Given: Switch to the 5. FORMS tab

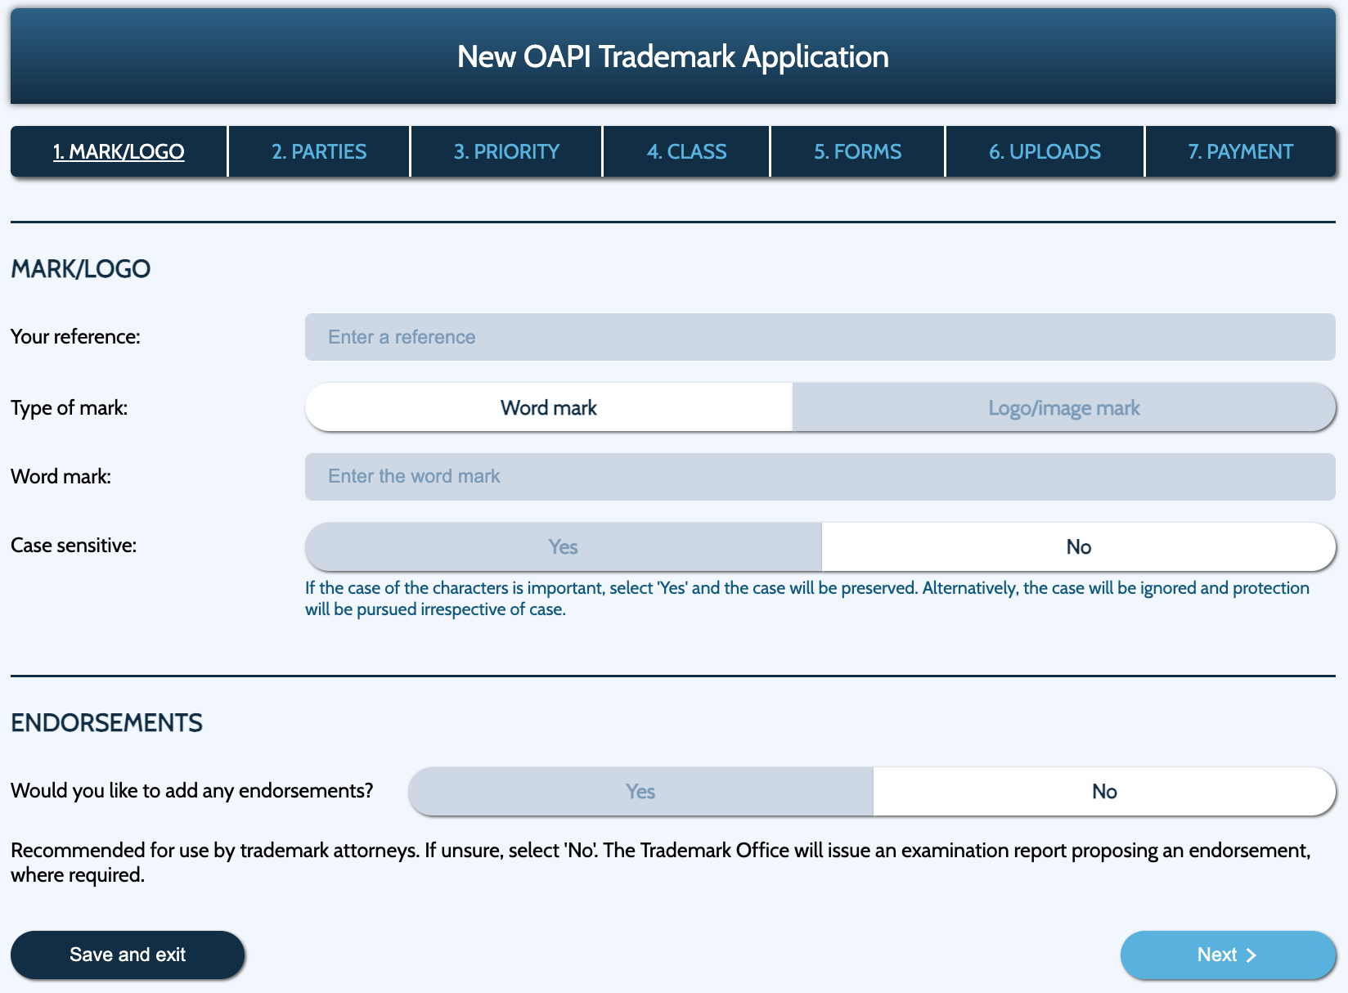Looking at the screenshot, I should (x=857, y=151).
